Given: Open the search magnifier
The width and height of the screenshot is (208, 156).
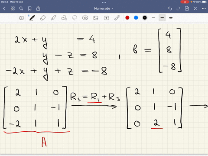Looking at the screenshot, I should click(21, 9).
